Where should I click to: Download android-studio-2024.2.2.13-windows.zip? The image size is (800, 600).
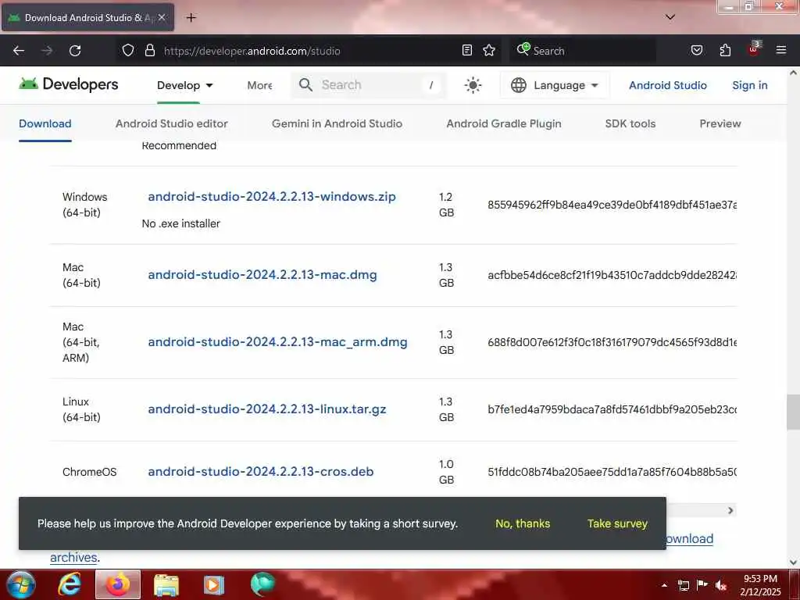272,196
